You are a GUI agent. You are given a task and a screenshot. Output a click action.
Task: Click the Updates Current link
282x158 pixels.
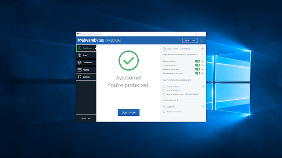click(x=178, y=112)
